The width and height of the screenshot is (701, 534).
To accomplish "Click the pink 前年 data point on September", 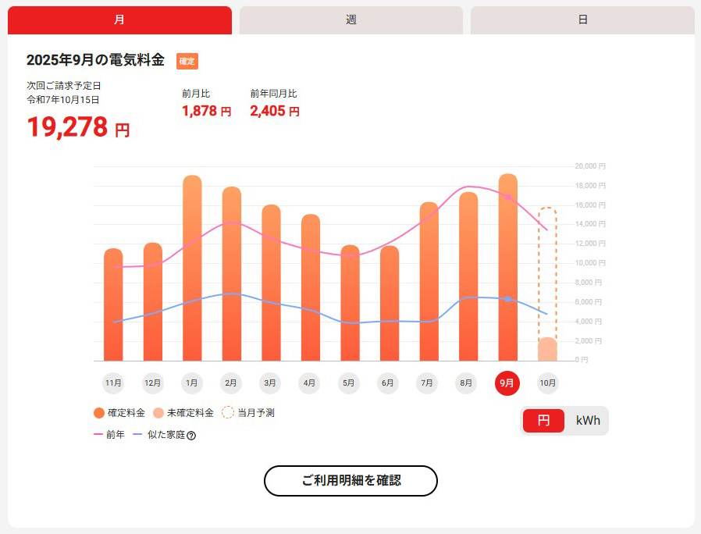I will (507, 197).
